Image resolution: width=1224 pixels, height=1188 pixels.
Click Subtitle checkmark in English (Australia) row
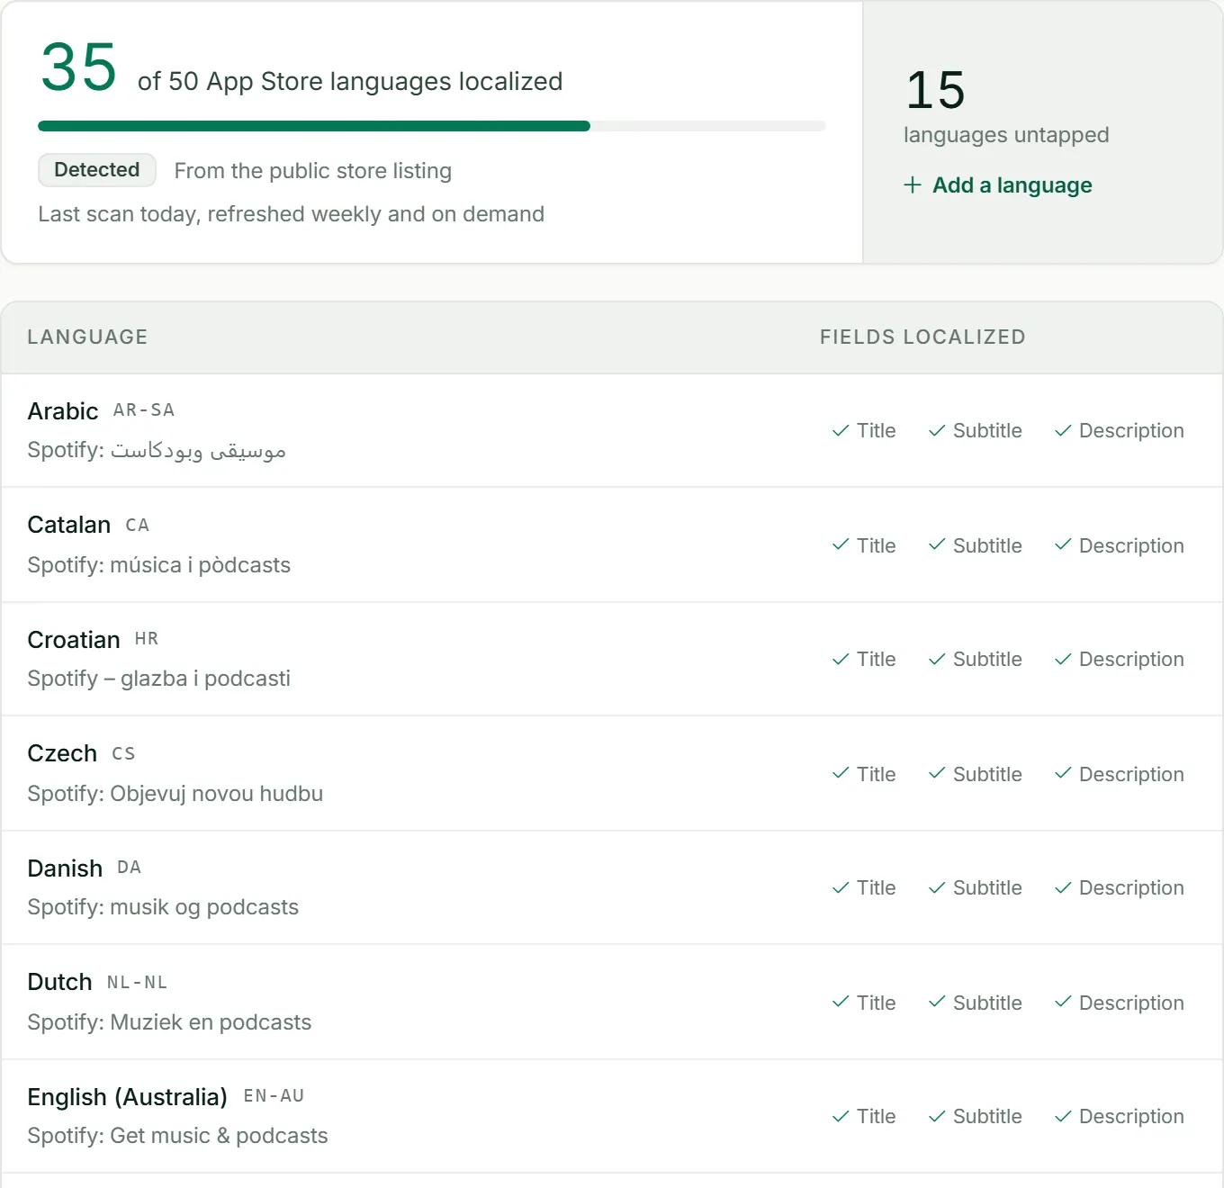(x=937, y=1117)
